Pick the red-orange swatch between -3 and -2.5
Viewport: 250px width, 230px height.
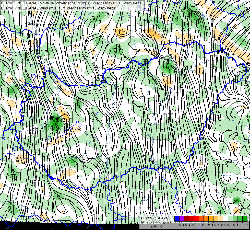[x=201, y=219]
